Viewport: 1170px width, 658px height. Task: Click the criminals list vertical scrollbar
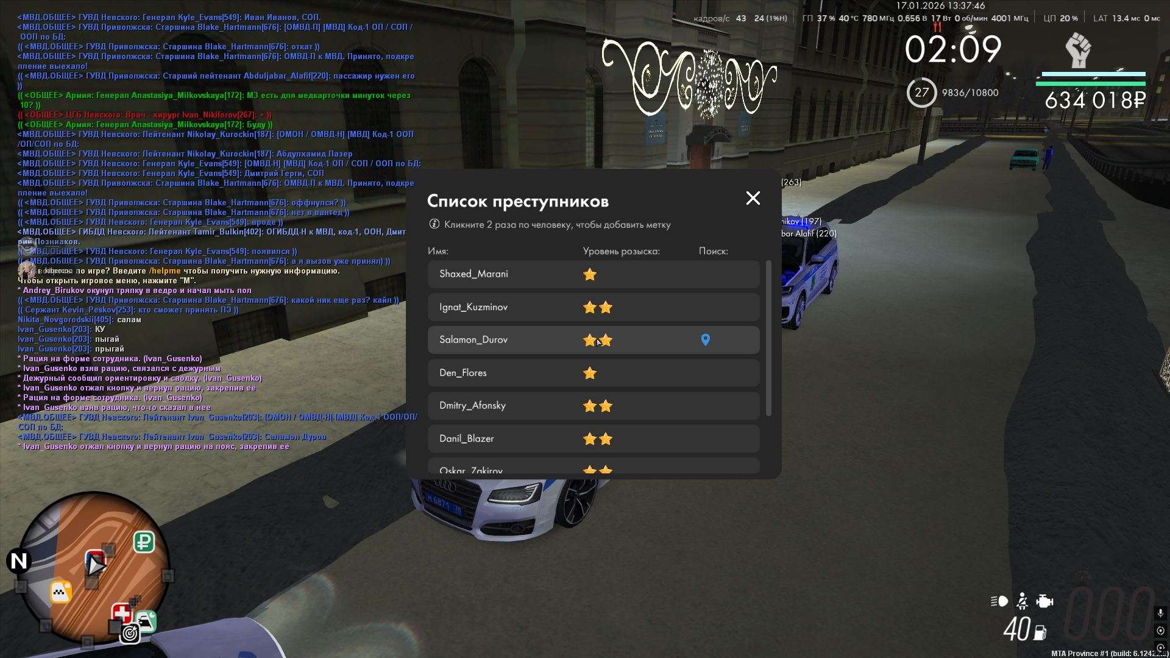pyautogui.click(x=768, y=339)
